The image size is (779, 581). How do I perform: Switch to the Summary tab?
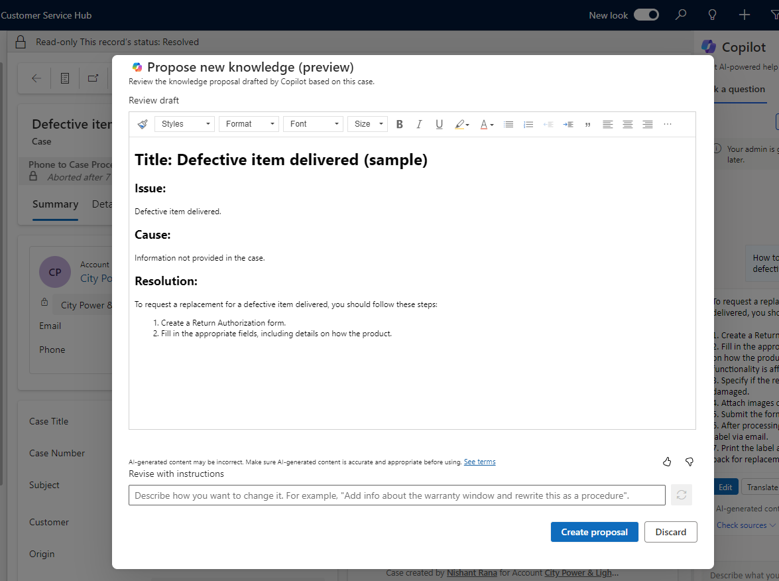pyautogui.click(x=55, y=204)
